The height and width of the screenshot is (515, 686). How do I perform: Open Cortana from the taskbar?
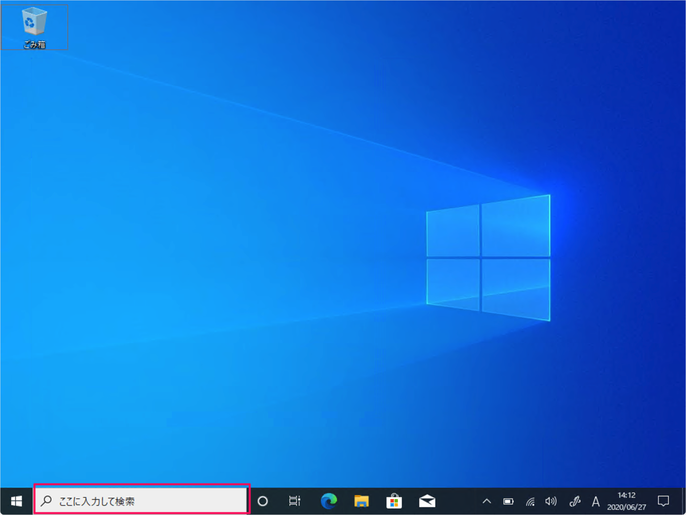pos(263,501)
